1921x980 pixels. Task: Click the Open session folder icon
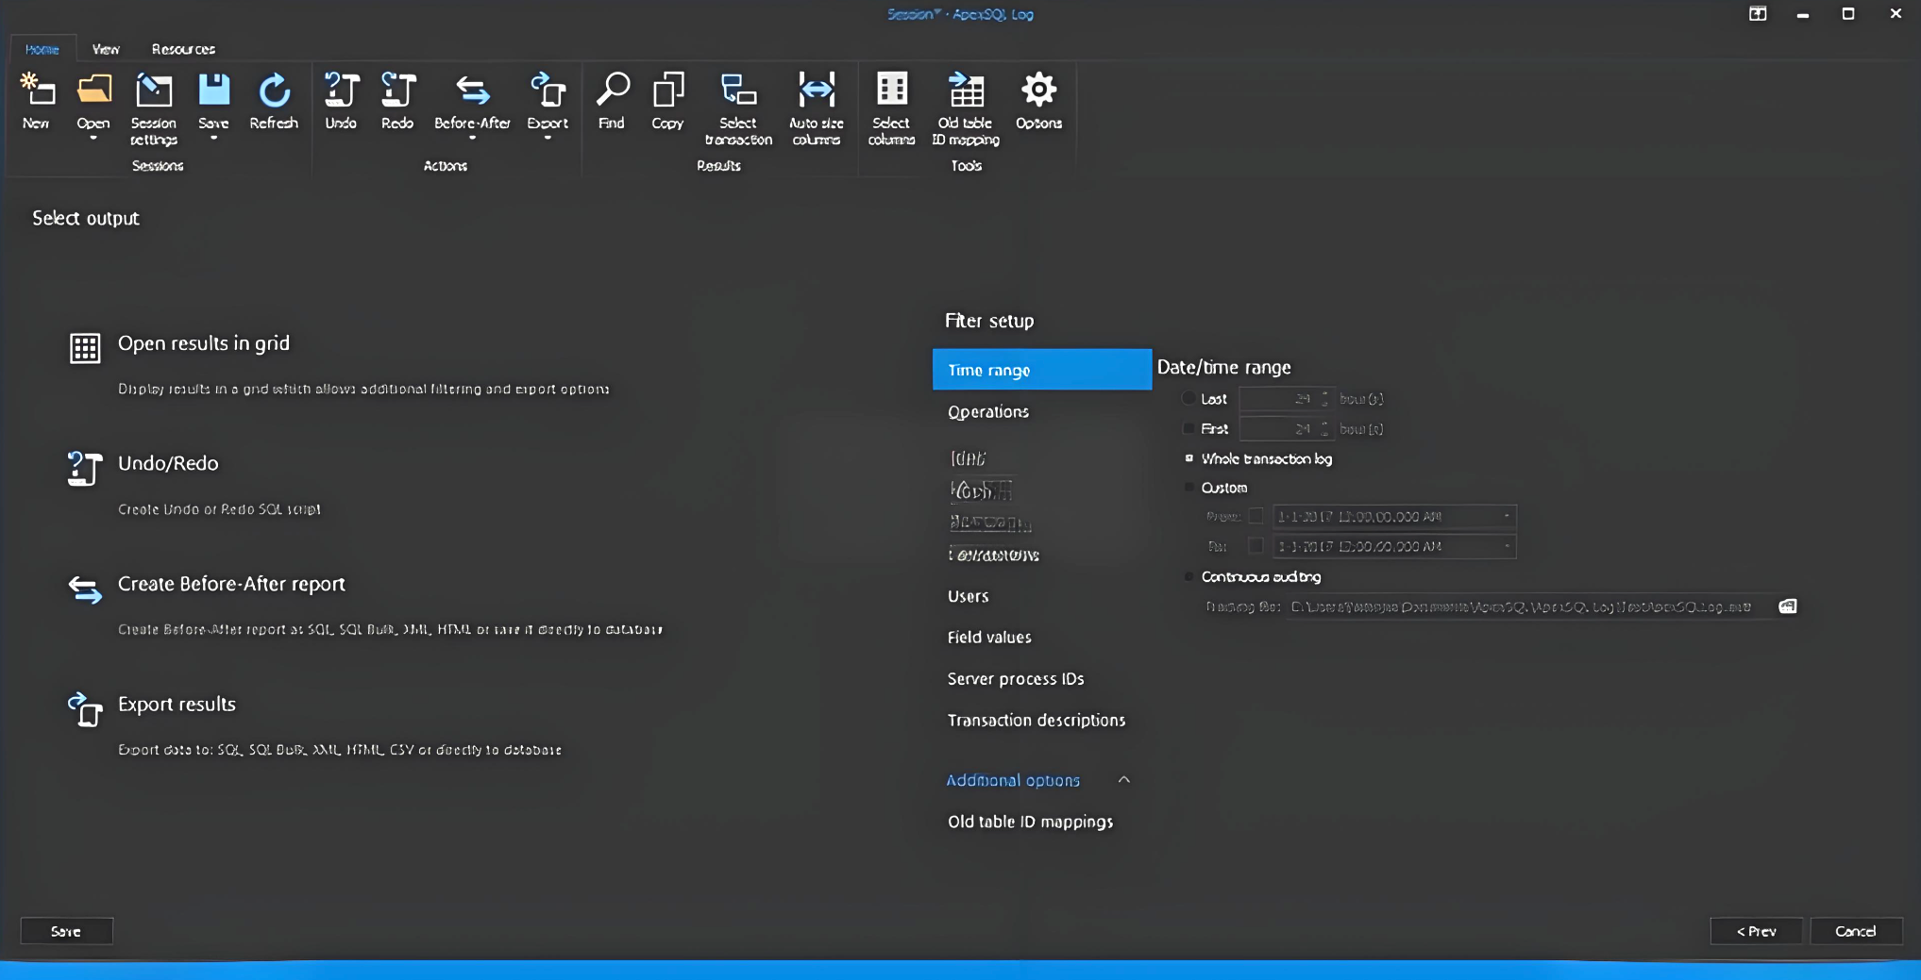click(x=93, y=90)
